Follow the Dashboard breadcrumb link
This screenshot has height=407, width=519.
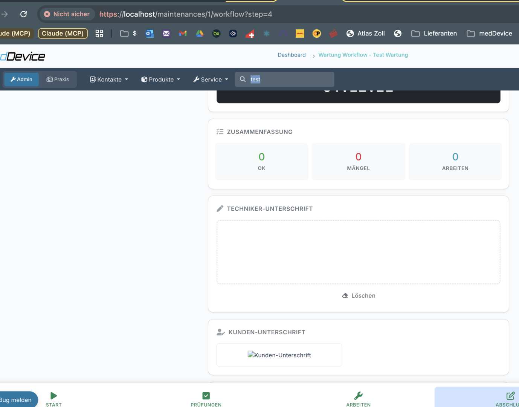click(x=292, y=55)
